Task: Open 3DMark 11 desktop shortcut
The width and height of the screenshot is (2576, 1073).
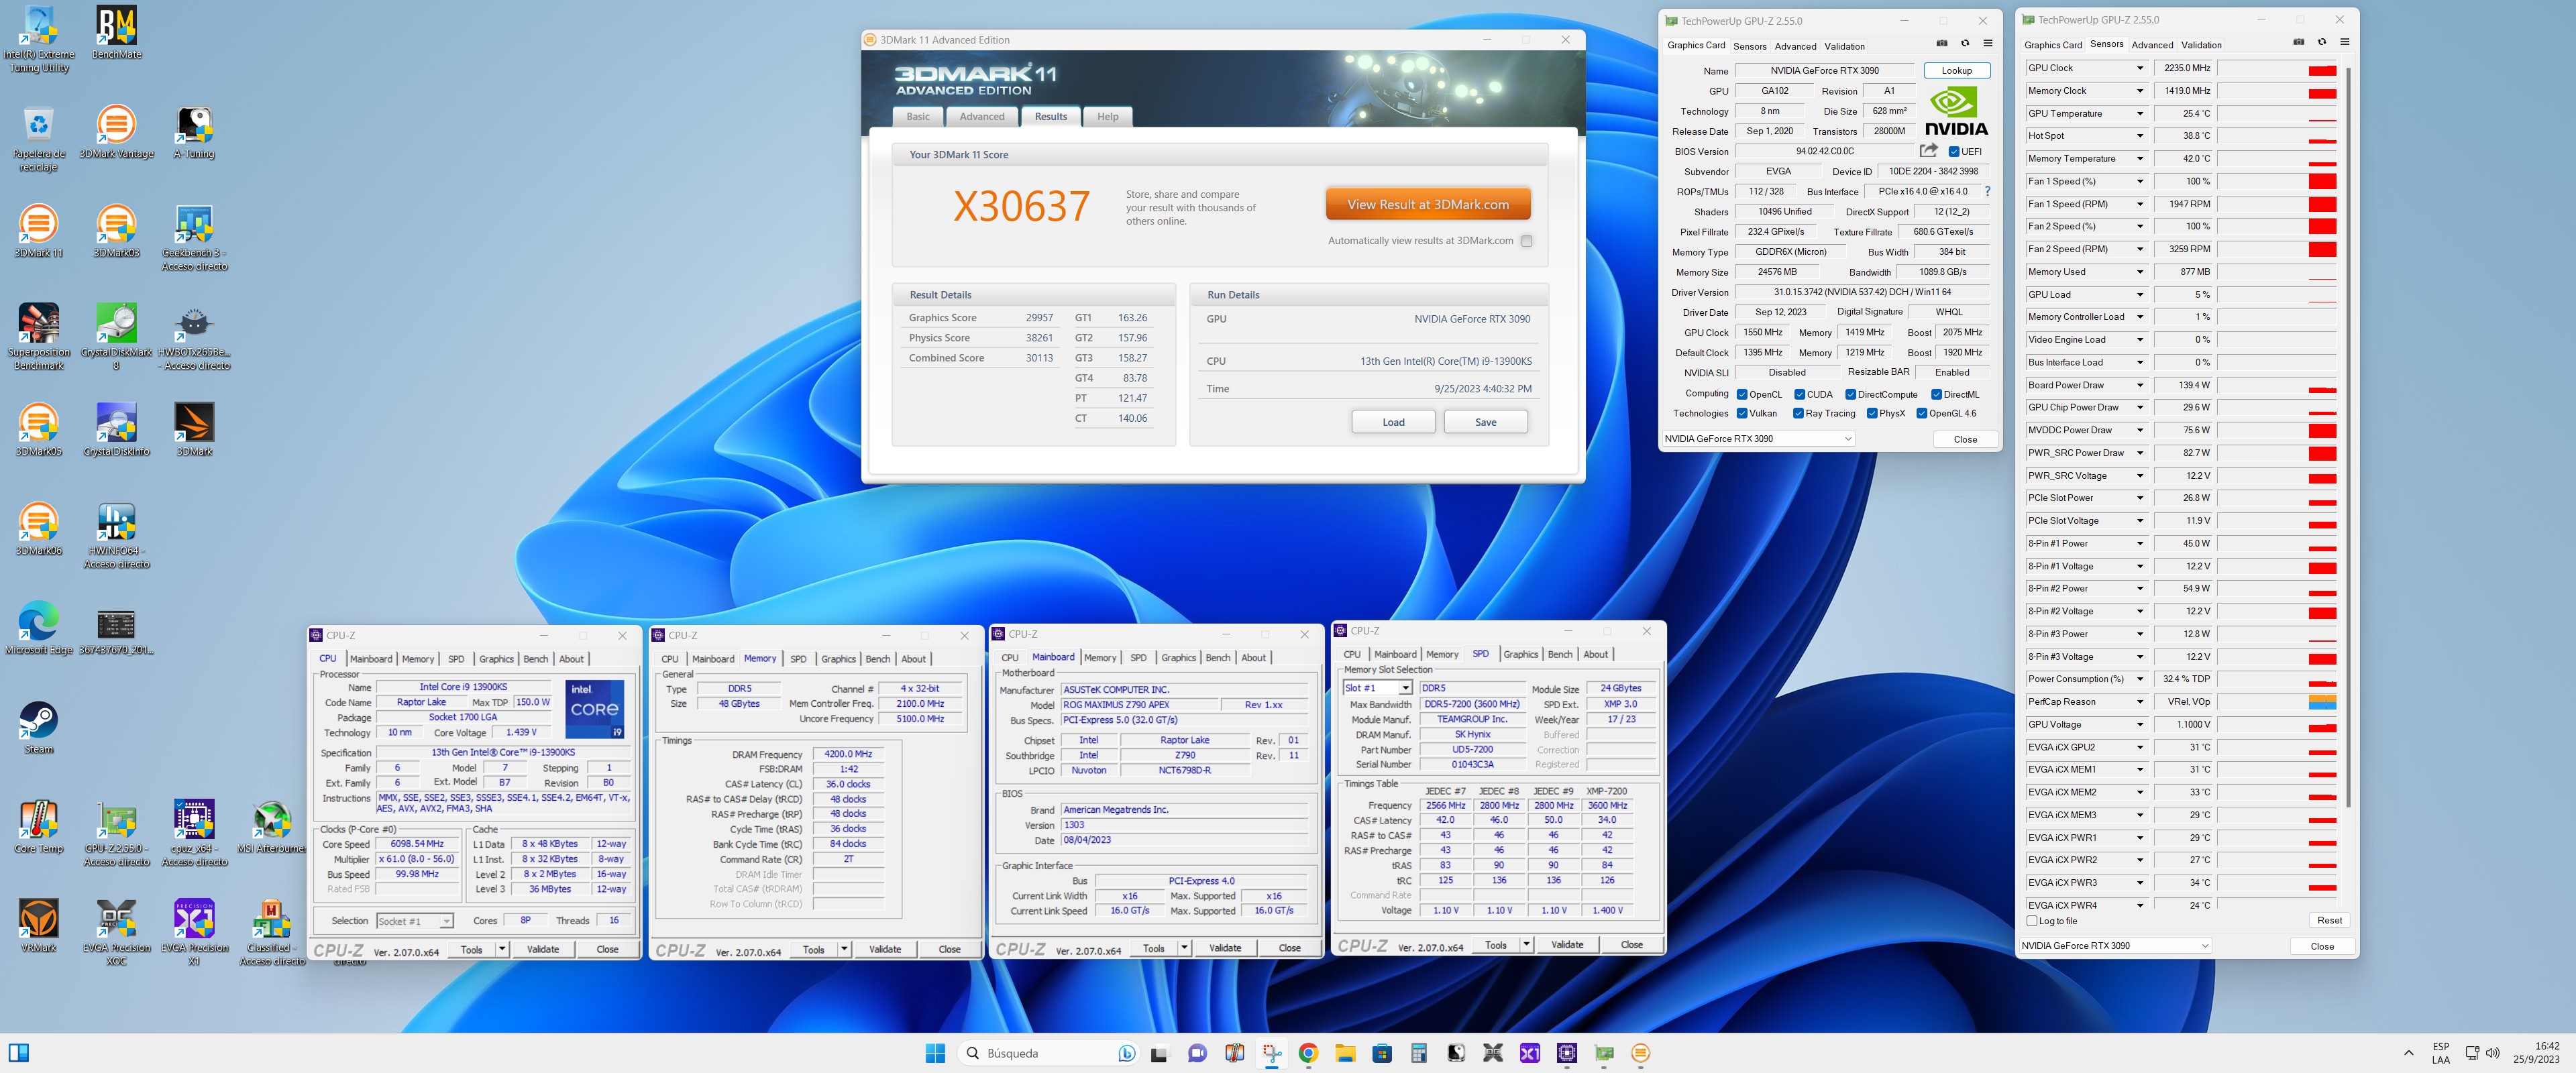Action: click(x=39, y=231)
